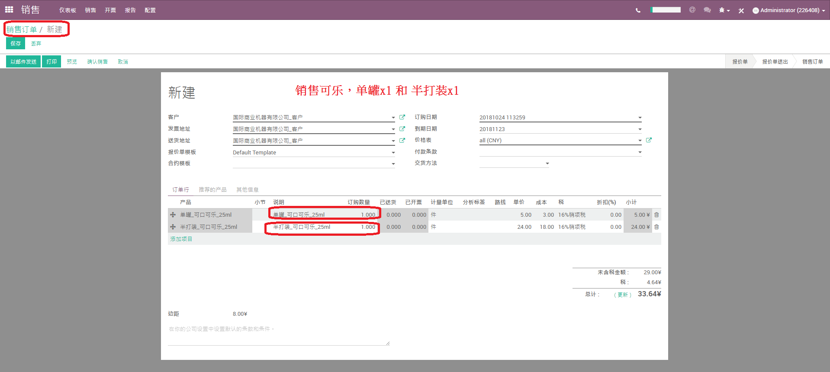Image resolution: width=830 pixels, height=372 pixels.
Task: Expand the 发票地址 dropdown
Action: click(393, 129)
